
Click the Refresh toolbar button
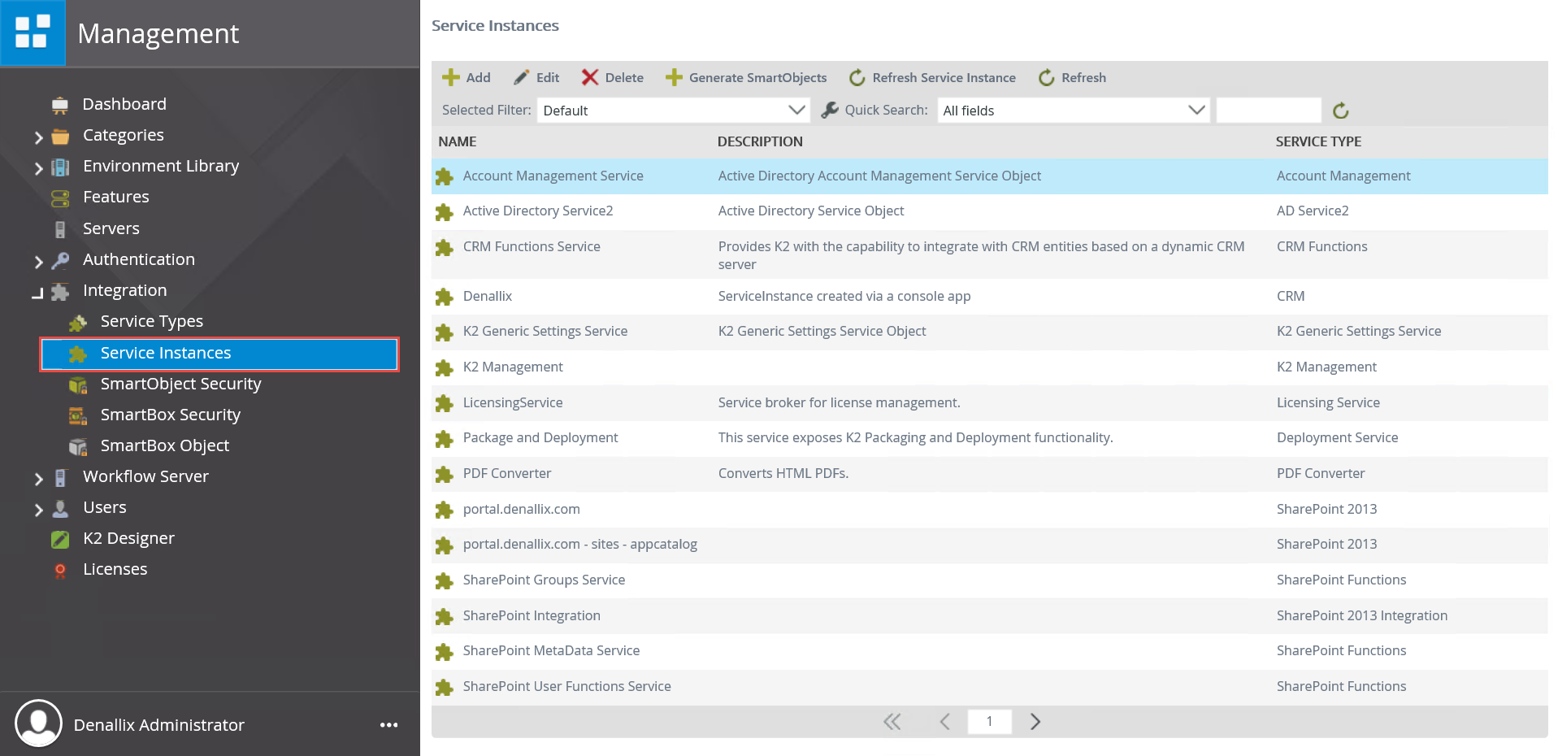pos(1072,77)
